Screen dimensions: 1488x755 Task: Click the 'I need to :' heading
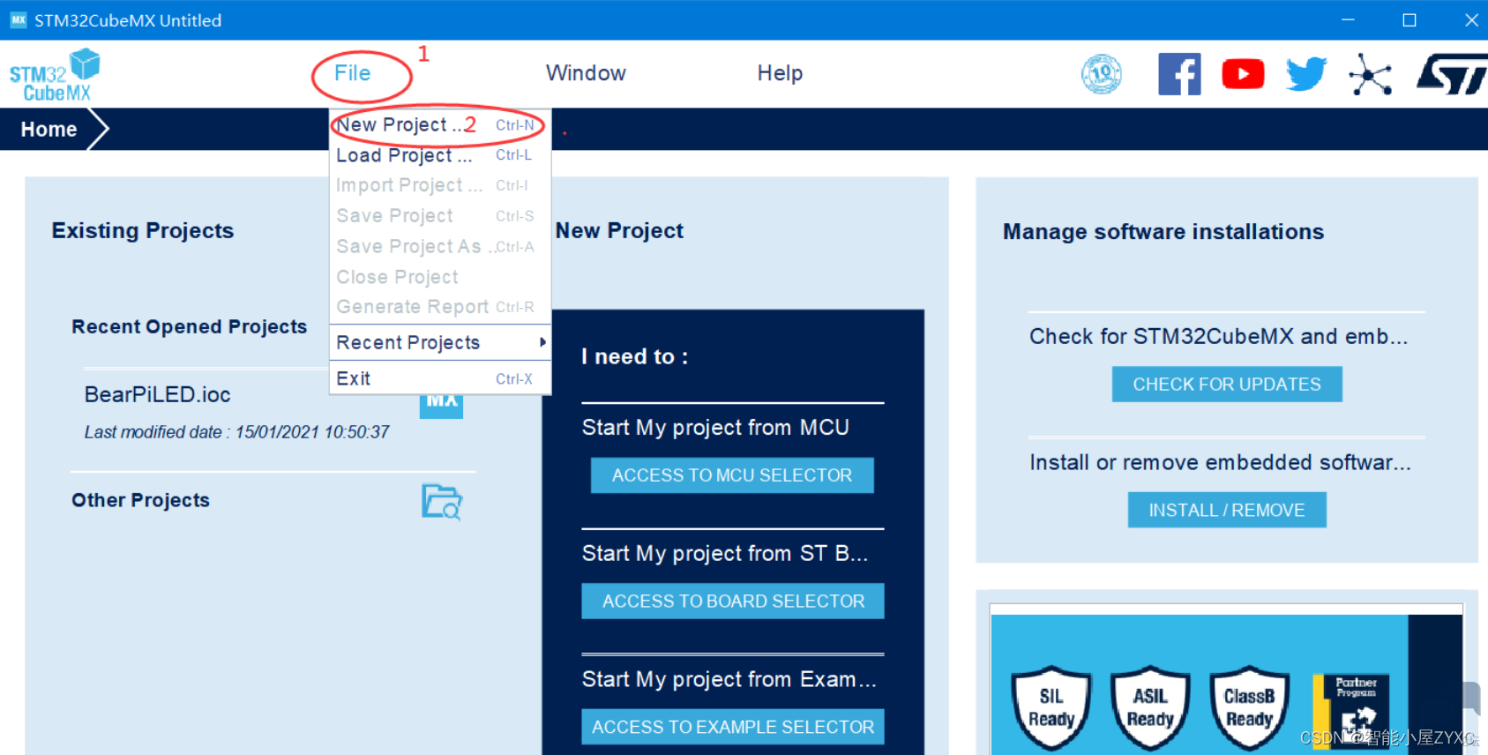pos(635,356)
